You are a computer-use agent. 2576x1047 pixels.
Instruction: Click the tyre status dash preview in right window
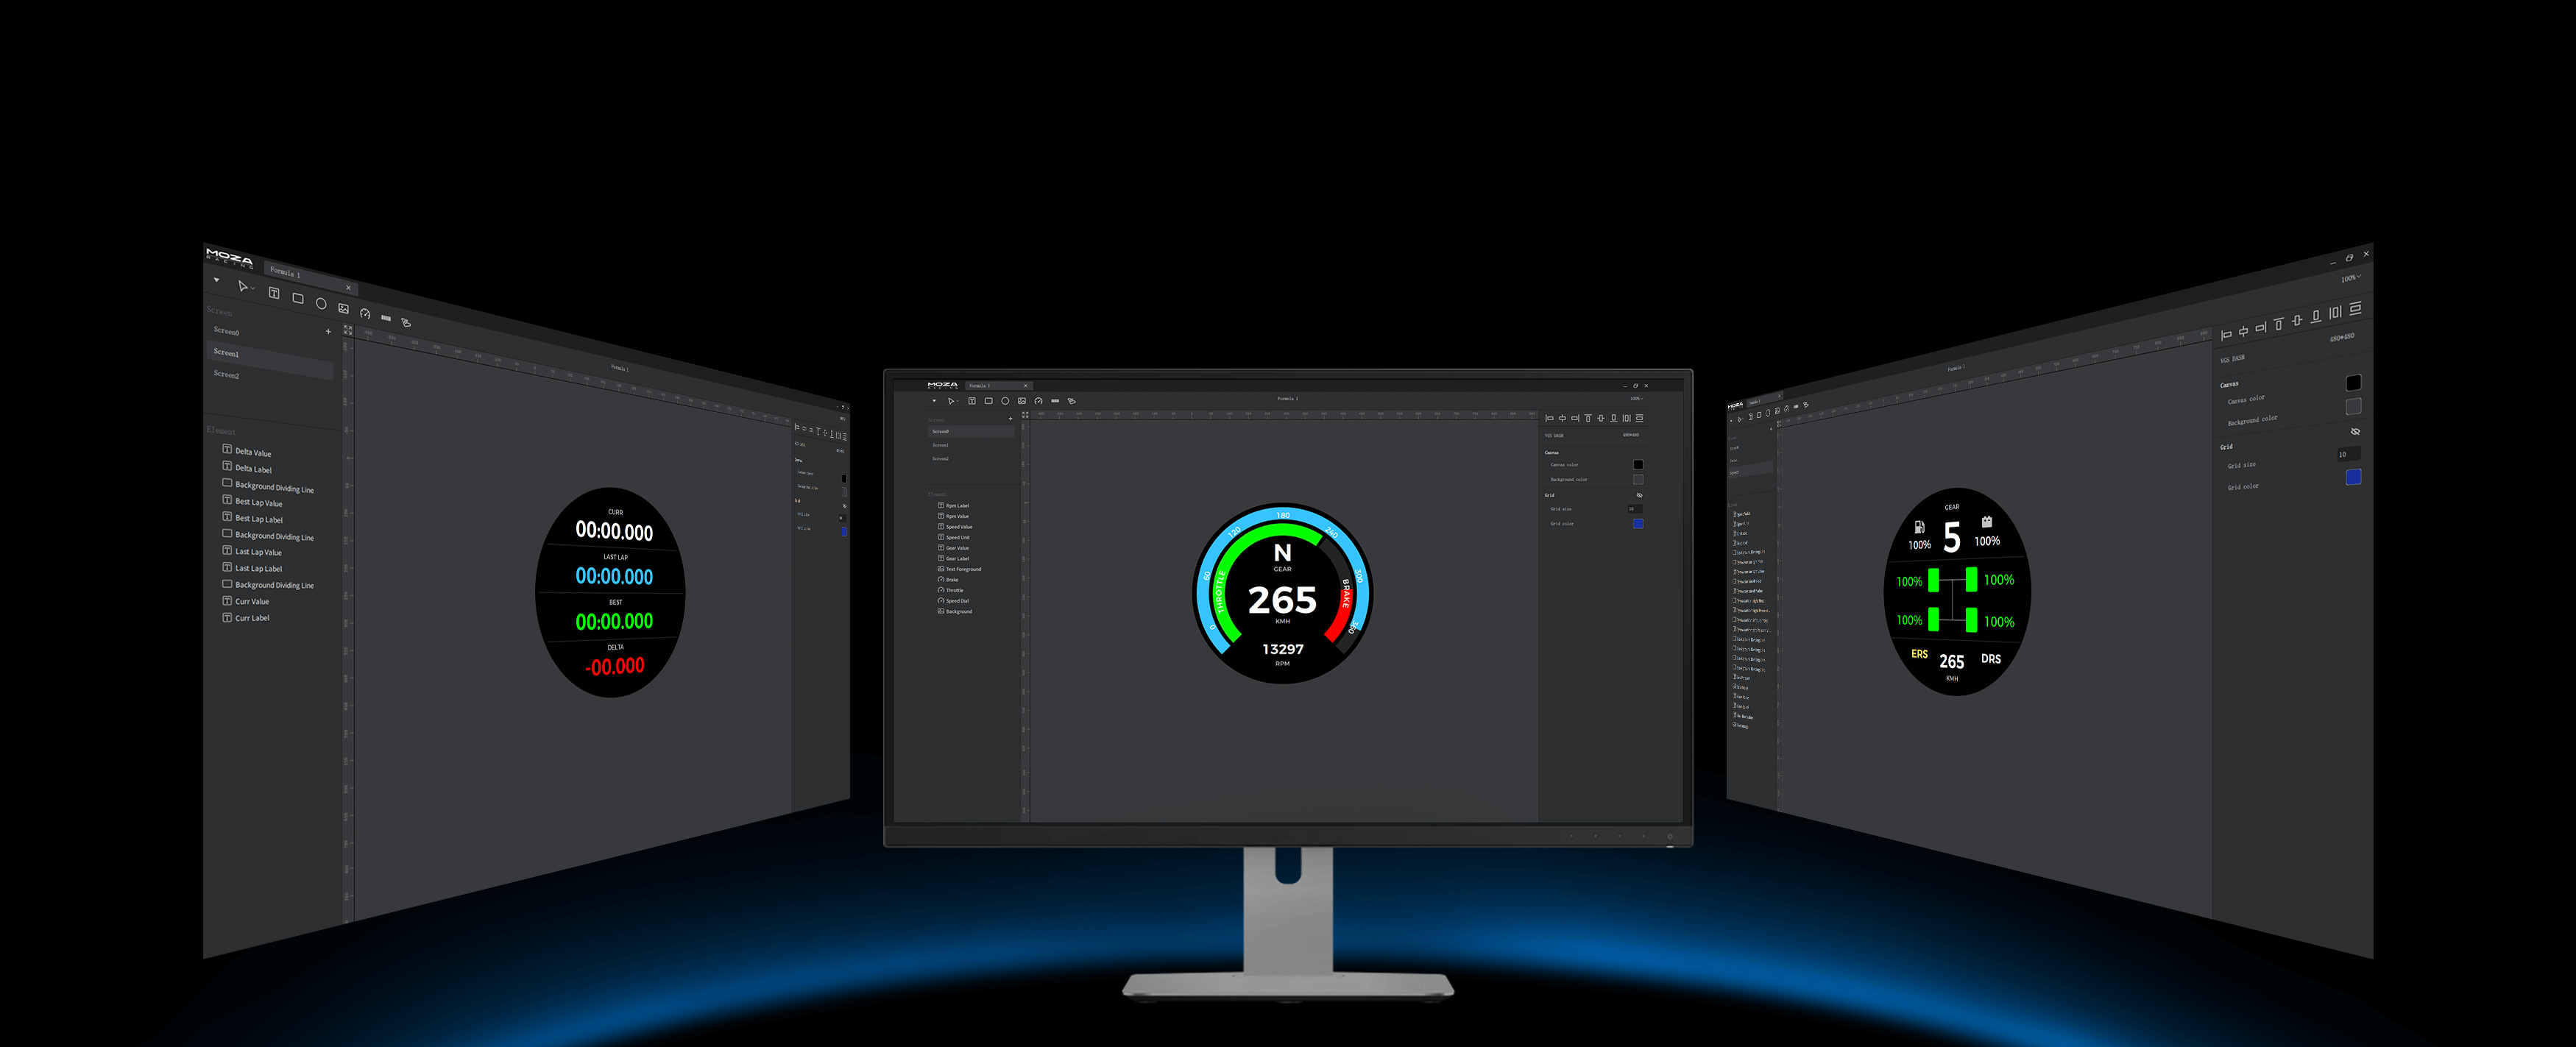[1957, 591]
